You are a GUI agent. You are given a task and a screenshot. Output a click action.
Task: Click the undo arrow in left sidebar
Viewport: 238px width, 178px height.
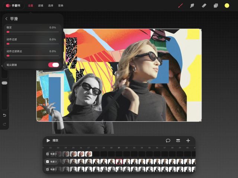pos(4,115)
